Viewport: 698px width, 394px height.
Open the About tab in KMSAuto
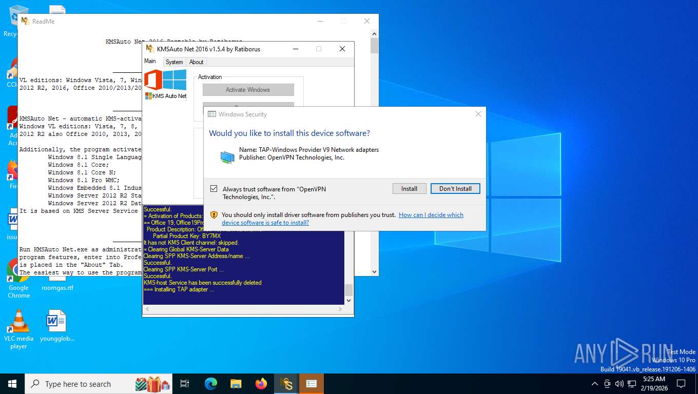point(197,62)
